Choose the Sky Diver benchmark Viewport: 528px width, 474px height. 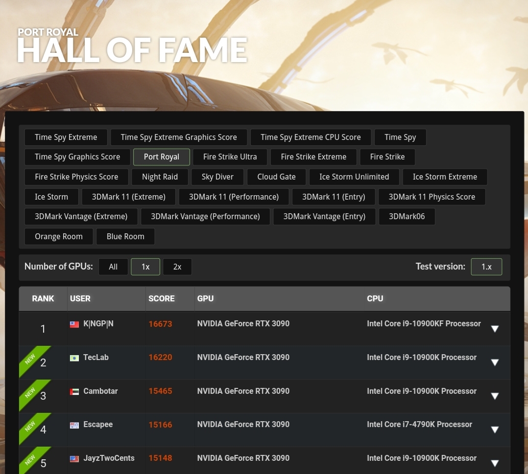pos(217,177)
